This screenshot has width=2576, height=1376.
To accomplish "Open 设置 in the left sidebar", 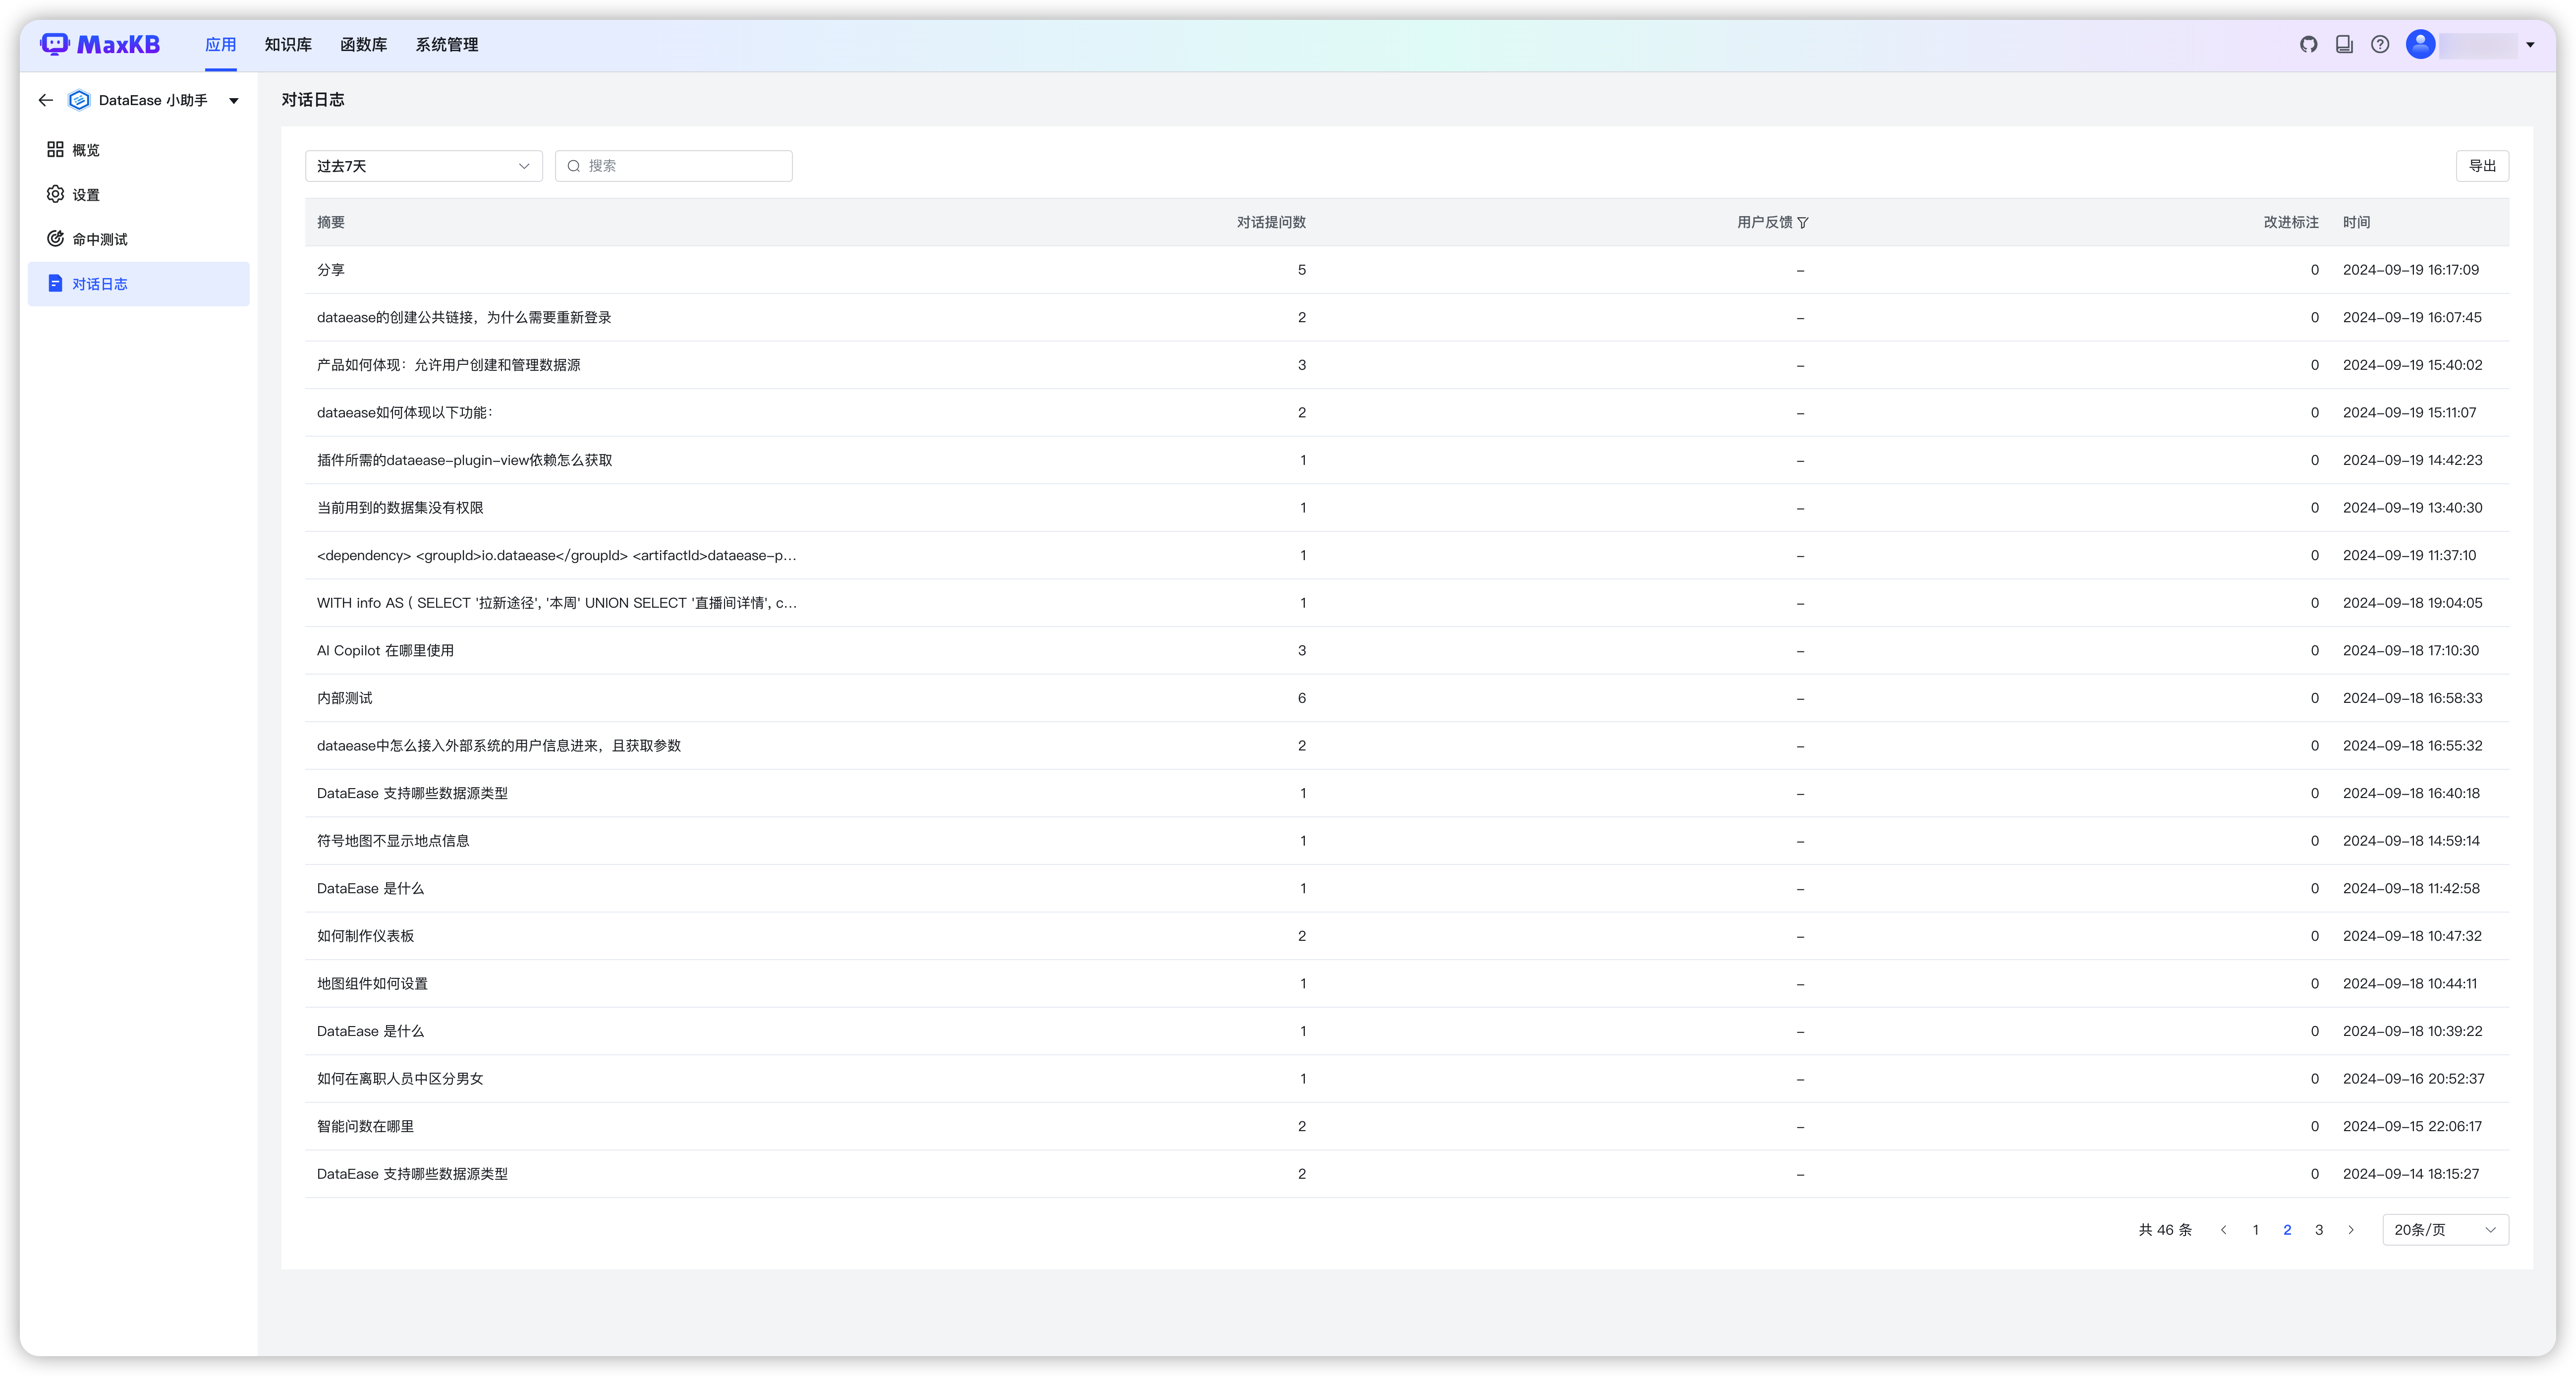I will [x=85, y=194].
